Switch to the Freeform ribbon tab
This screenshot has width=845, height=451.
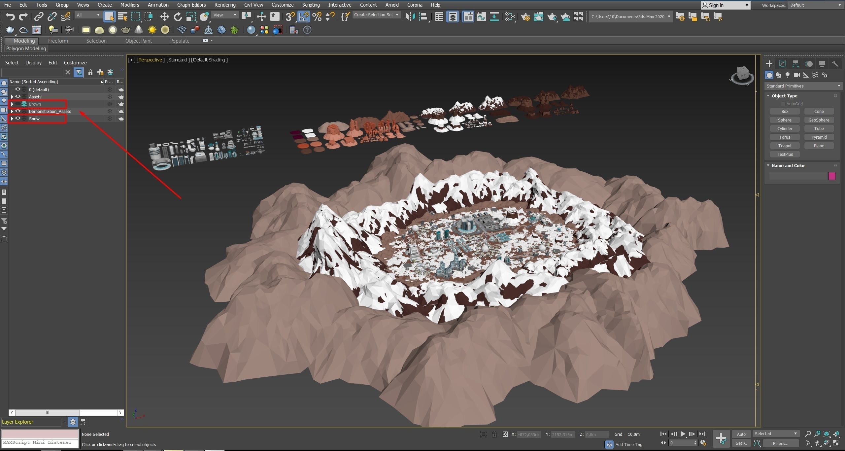(58, 41)
